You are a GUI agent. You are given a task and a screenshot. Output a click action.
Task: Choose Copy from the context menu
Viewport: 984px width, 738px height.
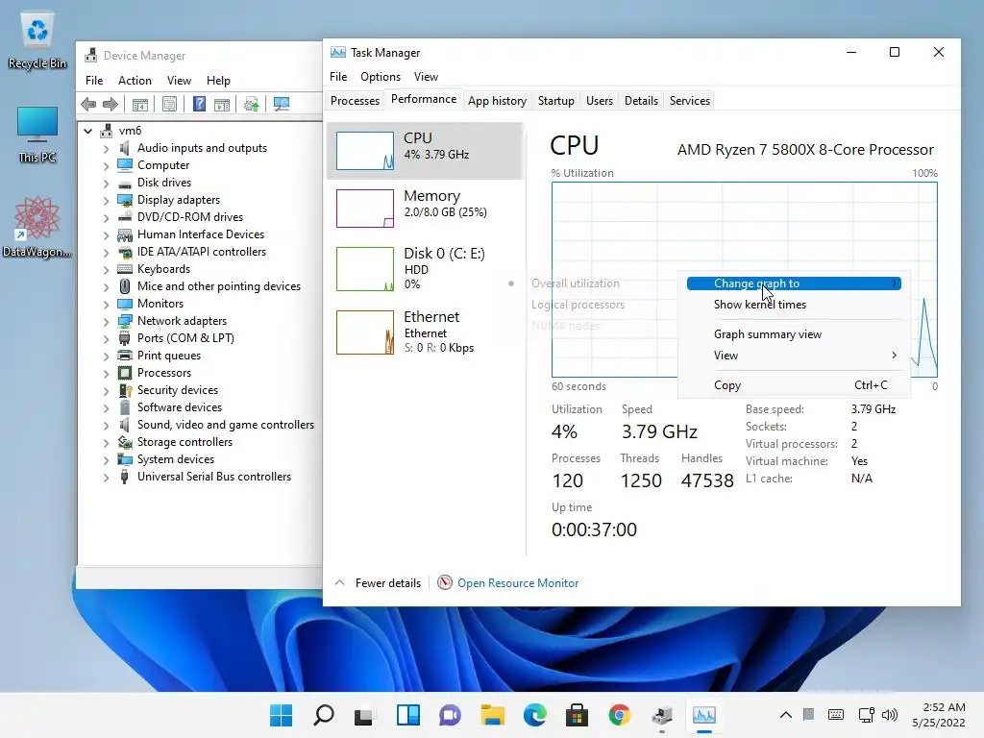[x=794, y=385]
